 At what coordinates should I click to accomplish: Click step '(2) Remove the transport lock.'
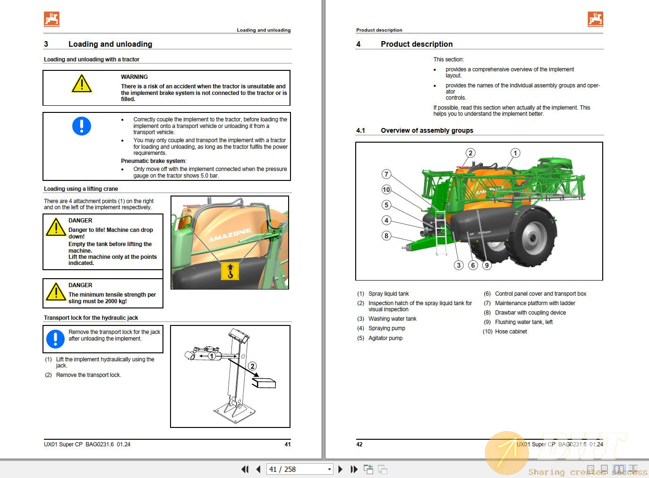coord(83,375)
